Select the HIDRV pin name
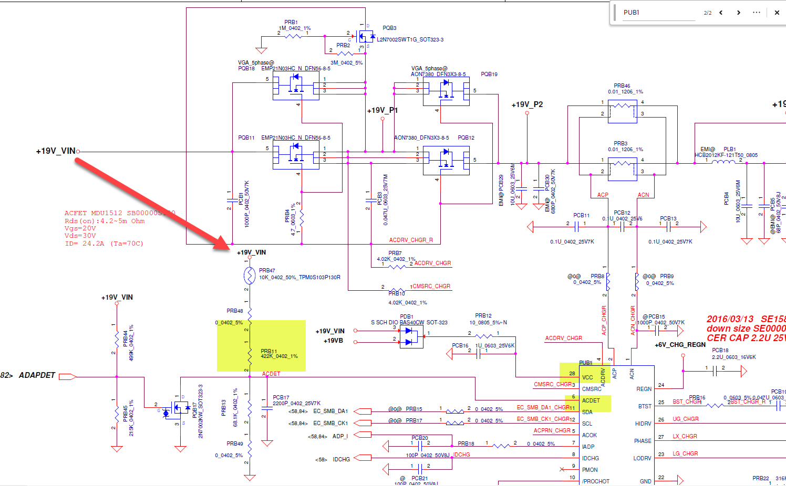Screen dimensions: 786x486 [x=643, y=424]
